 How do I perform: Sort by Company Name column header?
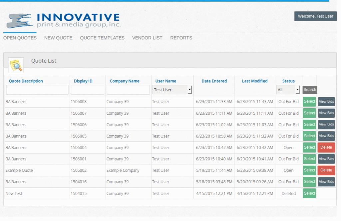point(125,81)
